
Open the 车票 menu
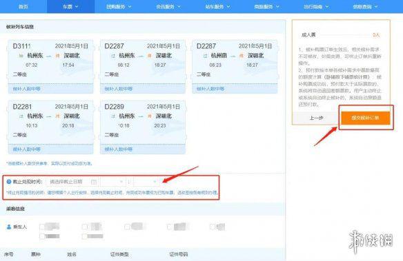[x=70, y=7]
